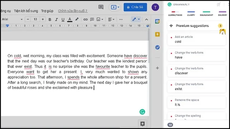Open the Trợ giúp menu
The image size is (230, 129).
pos(47,11)
